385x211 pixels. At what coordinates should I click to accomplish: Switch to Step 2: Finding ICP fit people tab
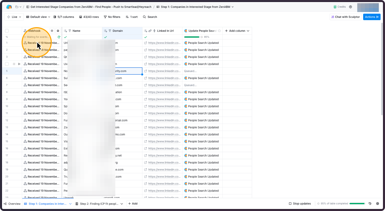[x=99, y=204]
